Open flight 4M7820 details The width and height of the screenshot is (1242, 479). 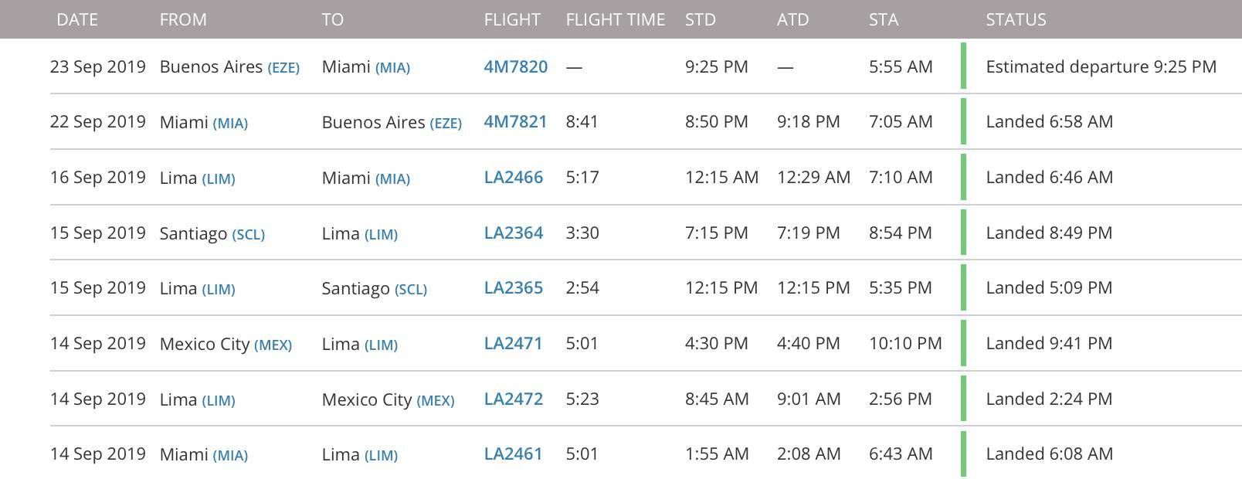515,67
